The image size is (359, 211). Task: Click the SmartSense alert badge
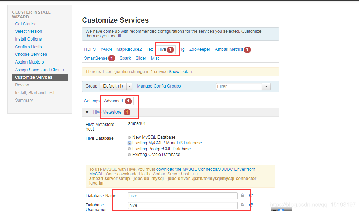(112, 58)
